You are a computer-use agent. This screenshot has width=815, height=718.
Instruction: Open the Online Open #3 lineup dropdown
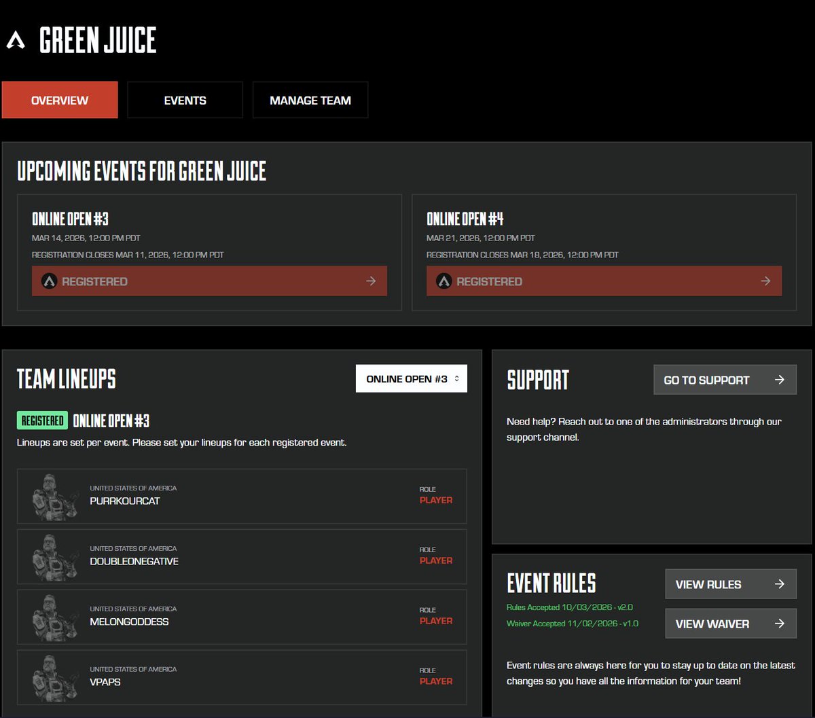(x=412, y=379)
